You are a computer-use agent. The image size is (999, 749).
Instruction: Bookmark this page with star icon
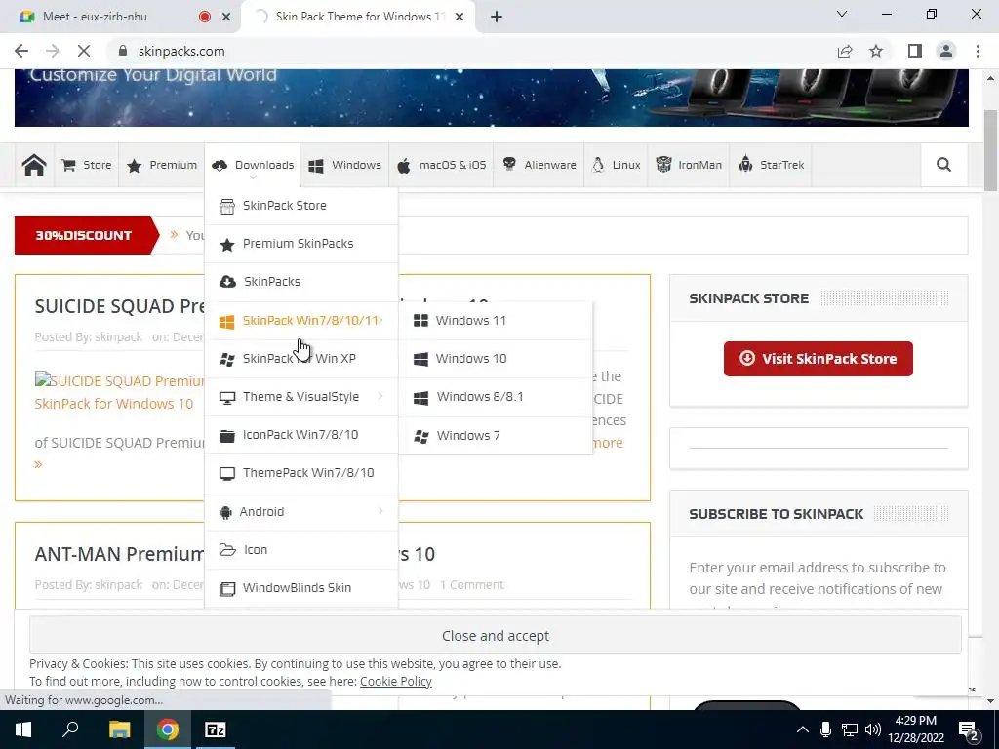[876, 51]
